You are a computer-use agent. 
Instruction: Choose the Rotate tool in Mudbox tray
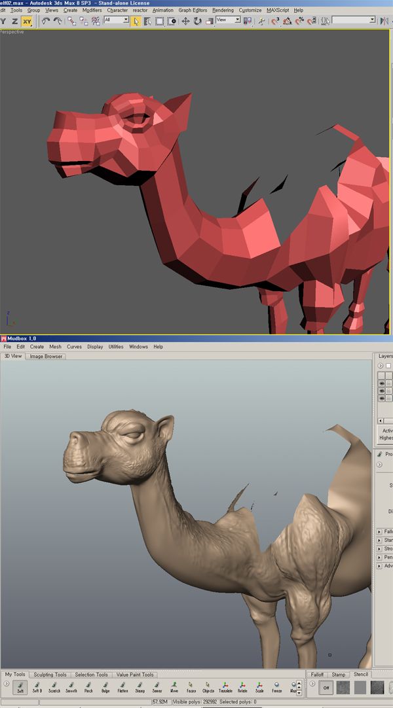(x=242, y=687)
